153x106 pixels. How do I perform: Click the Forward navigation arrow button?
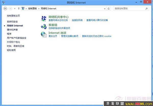click(10, 9)
